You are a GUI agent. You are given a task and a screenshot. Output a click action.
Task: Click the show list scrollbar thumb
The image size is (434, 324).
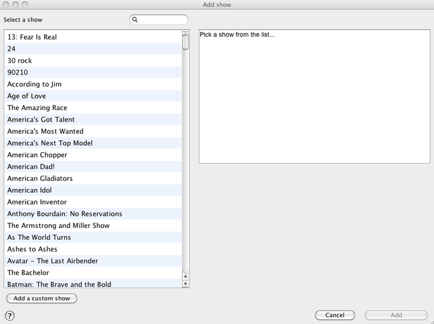tap(186, 41)
